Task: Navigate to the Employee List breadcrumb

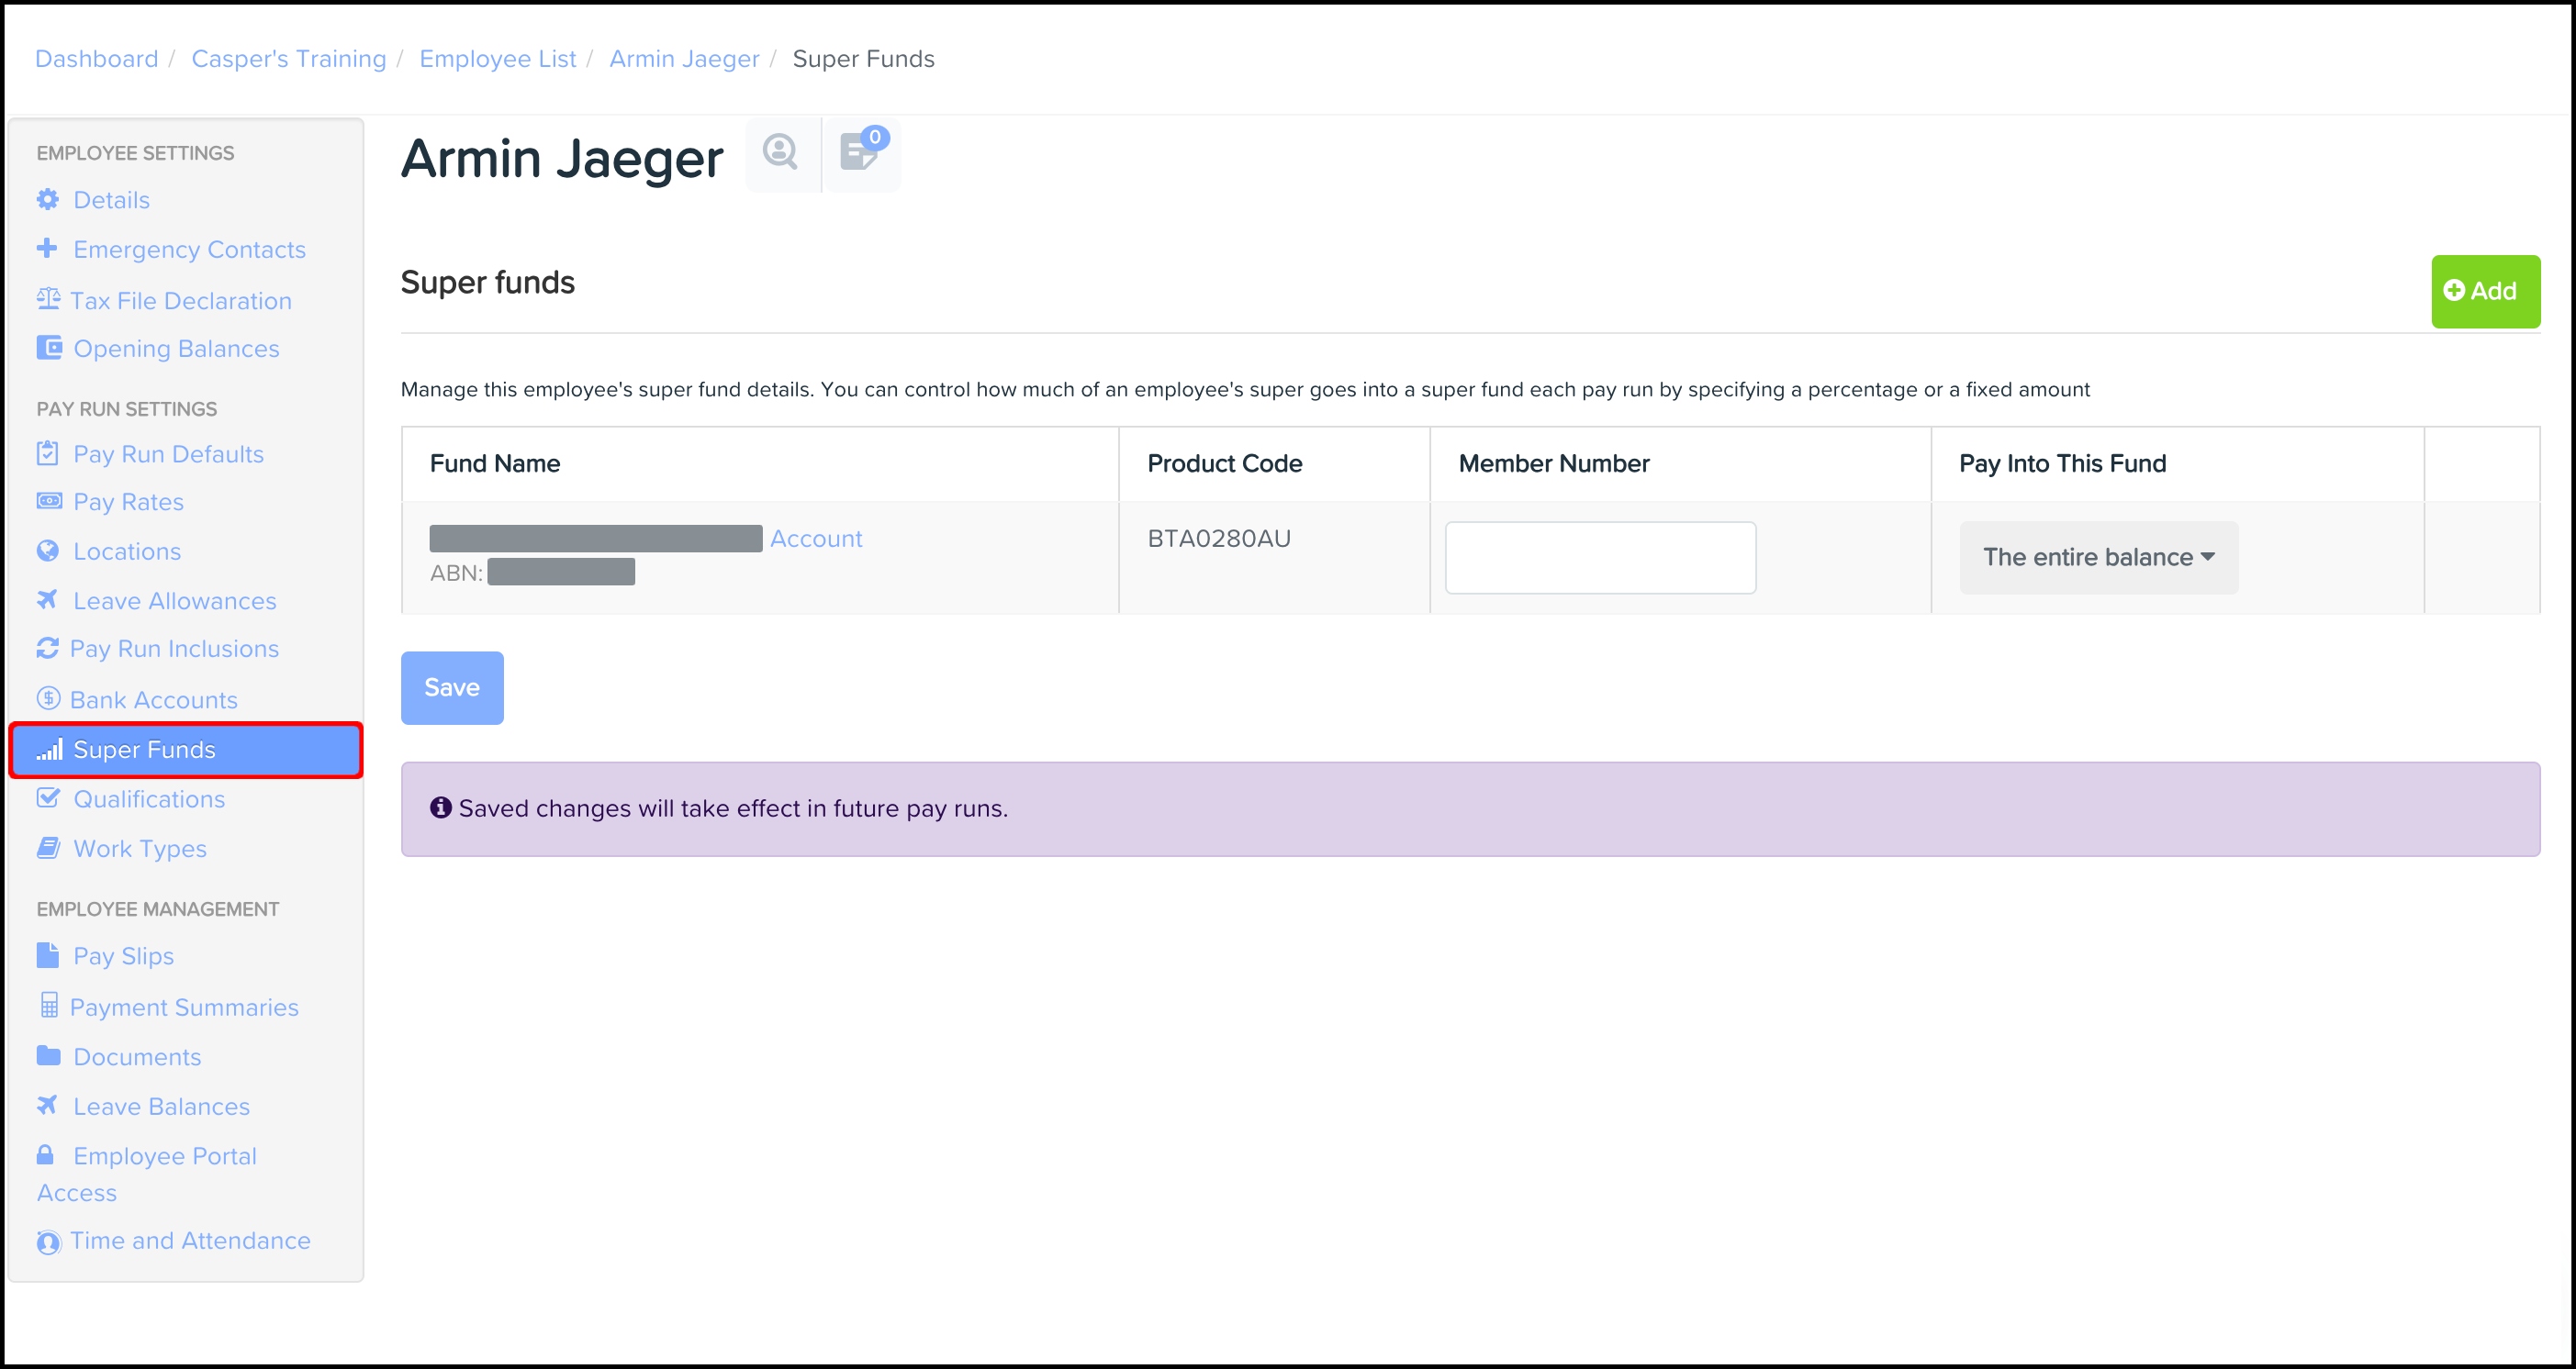Action: click(x=497, y=59)
